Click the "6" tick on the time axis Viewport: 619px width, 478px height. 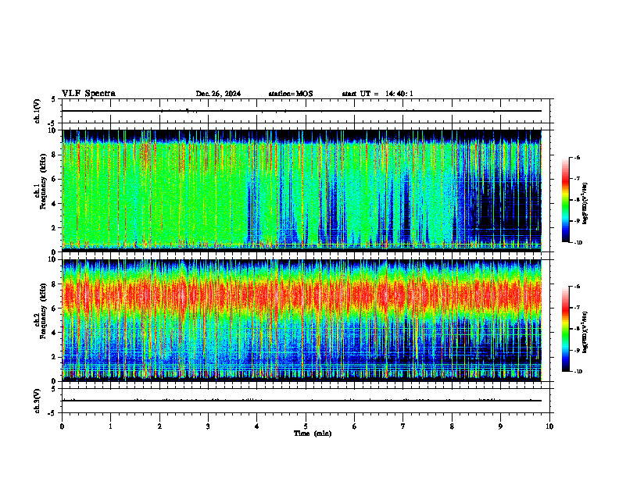point(355,426)
